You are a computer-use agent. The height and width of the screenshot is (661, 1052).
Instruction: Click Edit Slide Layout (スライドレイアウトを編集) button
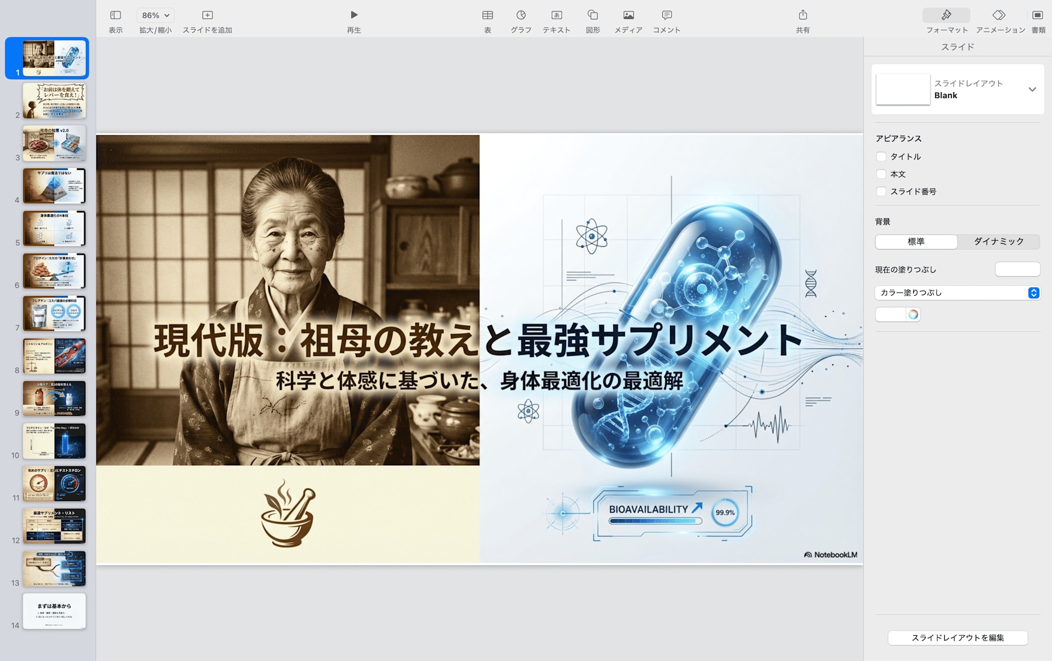[x=957, y=637]
